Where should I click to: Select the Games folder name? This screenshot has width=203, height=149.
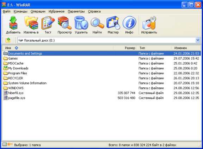tap(13, 58)
